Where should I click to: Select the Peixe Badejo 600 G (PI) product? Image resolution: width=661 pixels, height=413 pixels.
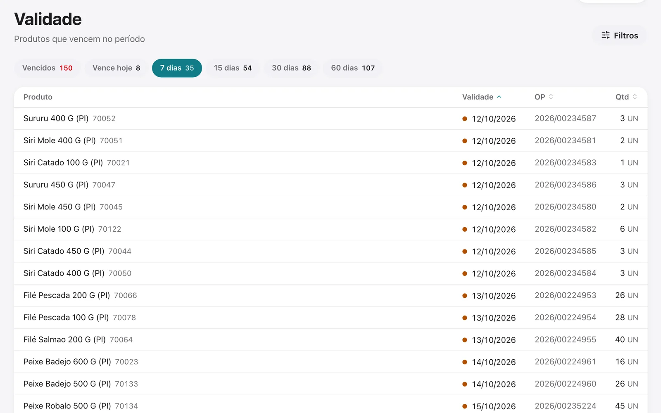[x=67, y=362]
